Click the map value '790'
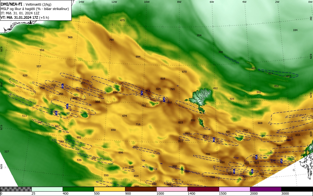Screen dimensions: 313x196 pos(111,40)
